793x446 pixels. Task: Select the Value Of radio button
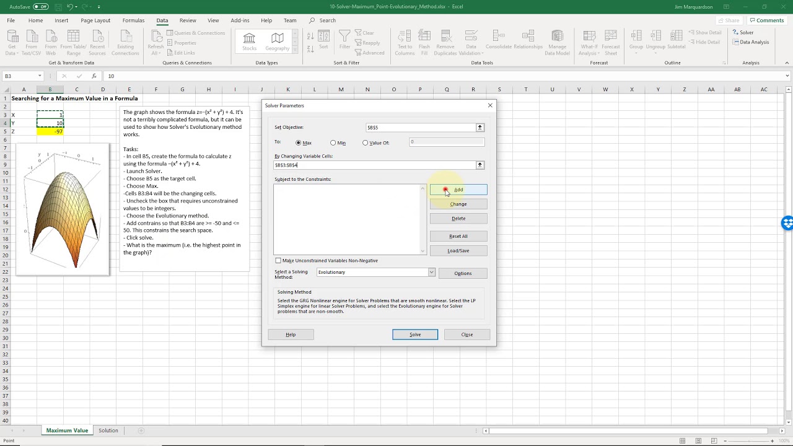(x=366, y=143)
